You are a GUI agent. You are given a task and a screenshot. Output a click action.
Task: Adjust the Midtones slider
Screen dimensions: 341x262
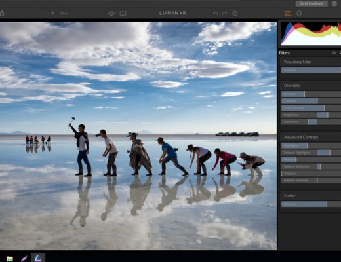[311, 160]
